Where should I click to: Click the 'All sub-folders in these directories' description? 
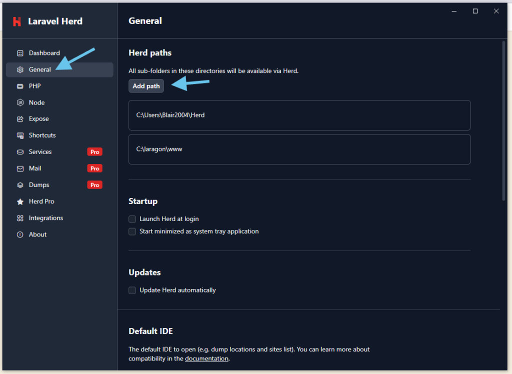click(x=213, y=71)
